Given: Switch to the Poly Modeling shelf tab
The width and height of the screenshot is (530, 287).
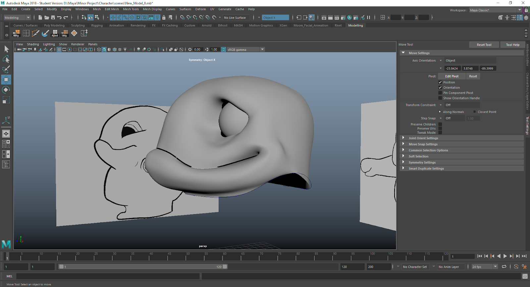Looking at the screenshot, I should [x=54, y=25].
